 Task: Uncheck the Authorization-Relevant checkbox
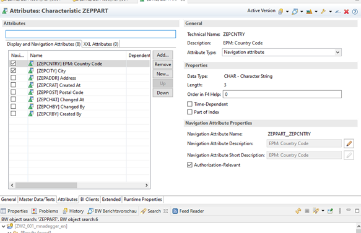click(189, 165)
